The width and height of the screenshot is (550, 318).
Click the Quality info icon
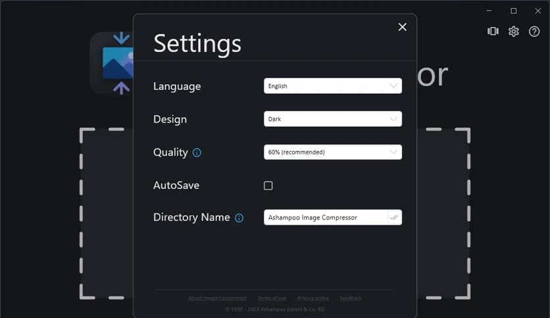pyautogui.click(x=197, y=152)
